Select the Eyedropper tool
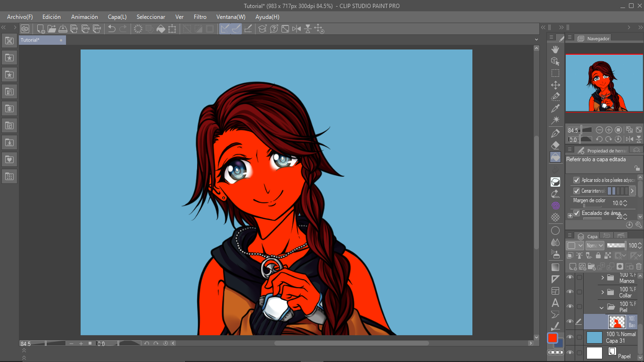Image resolution: width=644 pixels, height=362 pixels. point(555,109)
